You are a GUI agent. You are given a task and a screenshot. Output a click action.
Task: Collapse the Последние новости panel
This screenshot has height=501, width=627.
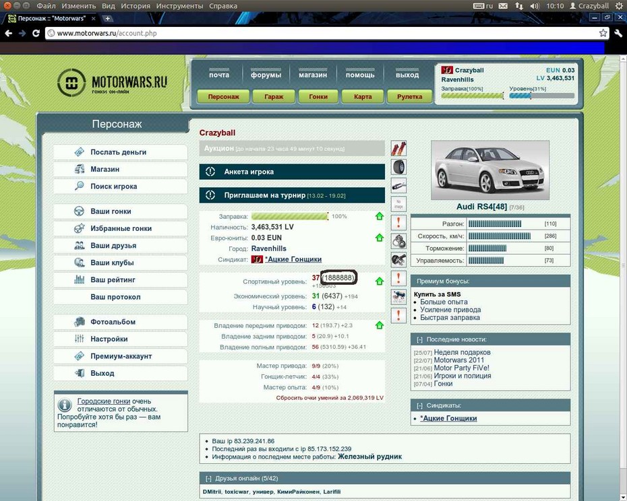point(419,339)
